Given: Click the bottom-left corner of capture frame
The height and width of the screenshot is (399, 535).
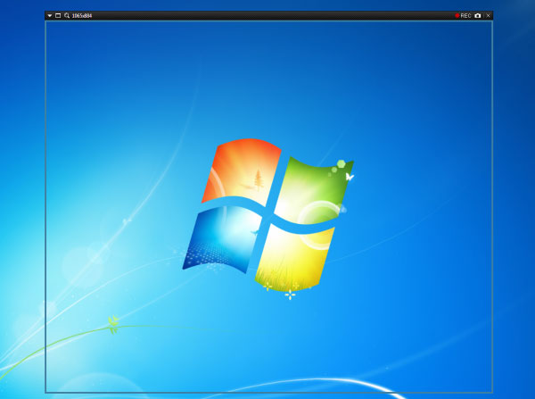Looking at the screenshot, I should 45,393.
